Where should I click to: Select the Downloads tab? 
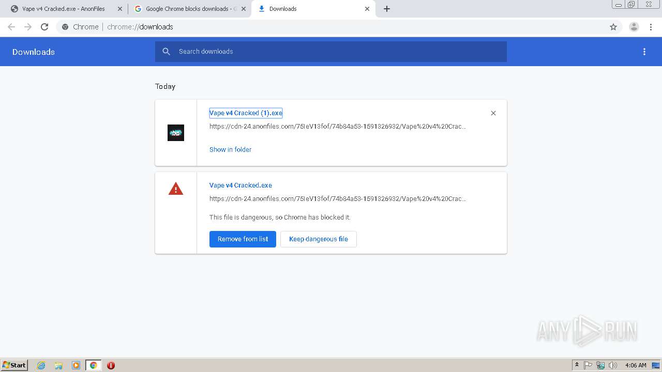coord(313,9)
